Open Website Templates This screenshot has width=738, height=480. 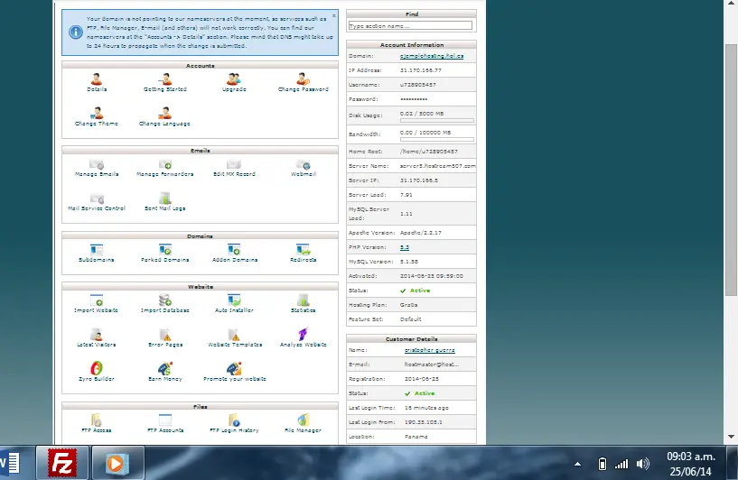[234, 334]
